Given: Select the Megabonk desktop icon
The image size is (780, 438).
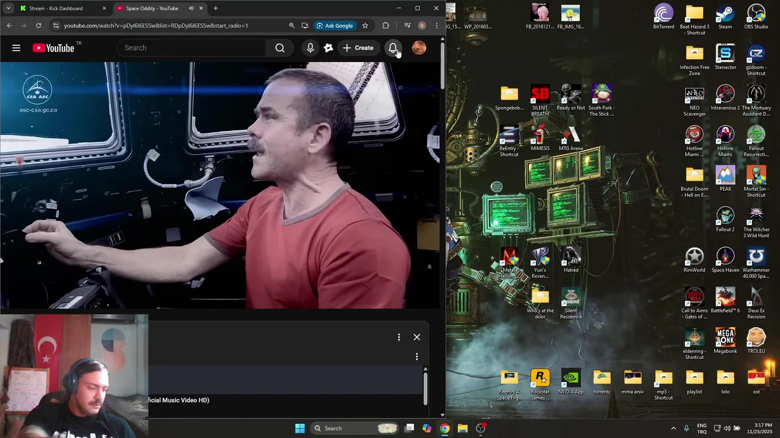Looking at the screenshot, I should click(x=725, y=341).
